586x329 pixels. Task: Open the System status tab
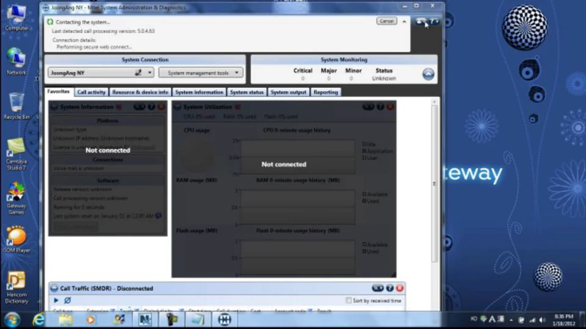[x=247, y=92]
